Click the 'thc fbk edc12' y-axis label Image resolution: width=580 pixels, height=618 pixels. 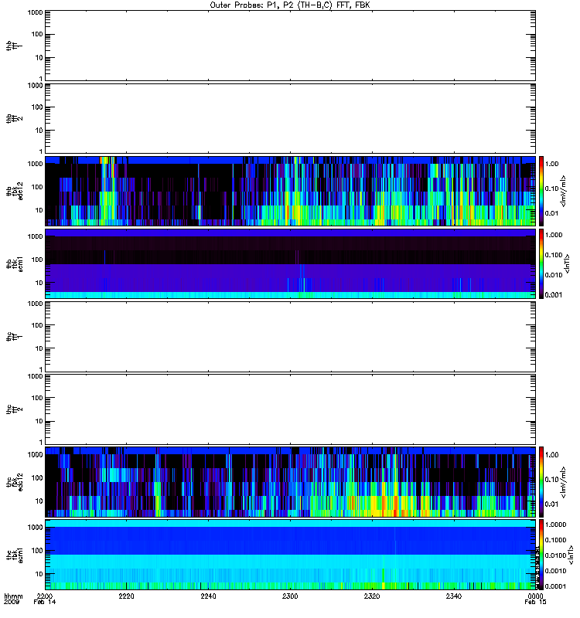click(14, 481)
